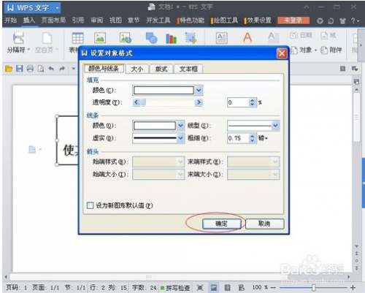365x293 pixels.
Task: Insert a field with 域 icon
Action: coord(328,36)
